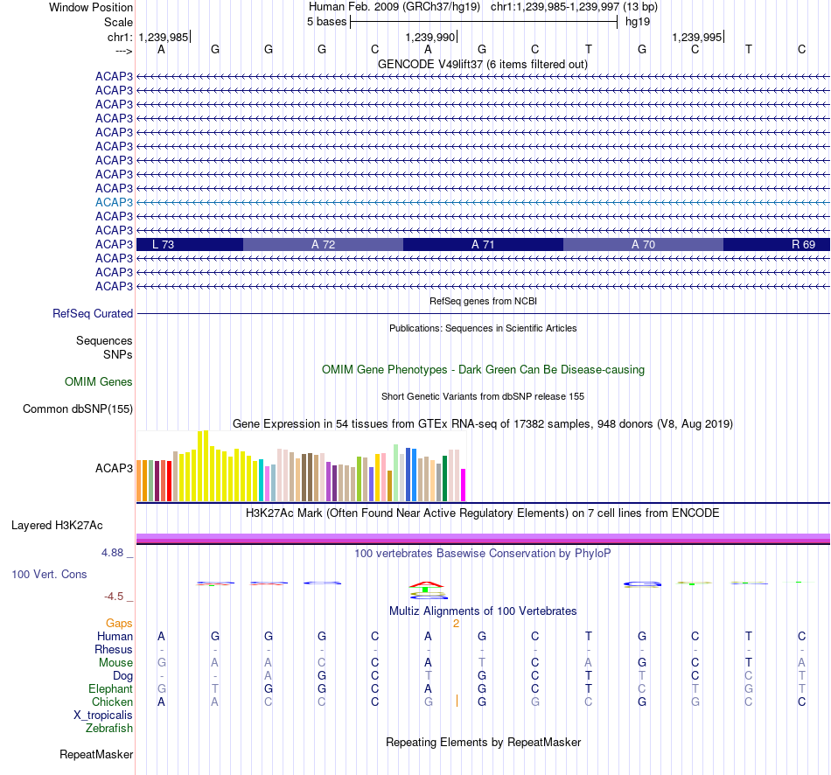Click the 5 bases scale bar

[484, 22]
